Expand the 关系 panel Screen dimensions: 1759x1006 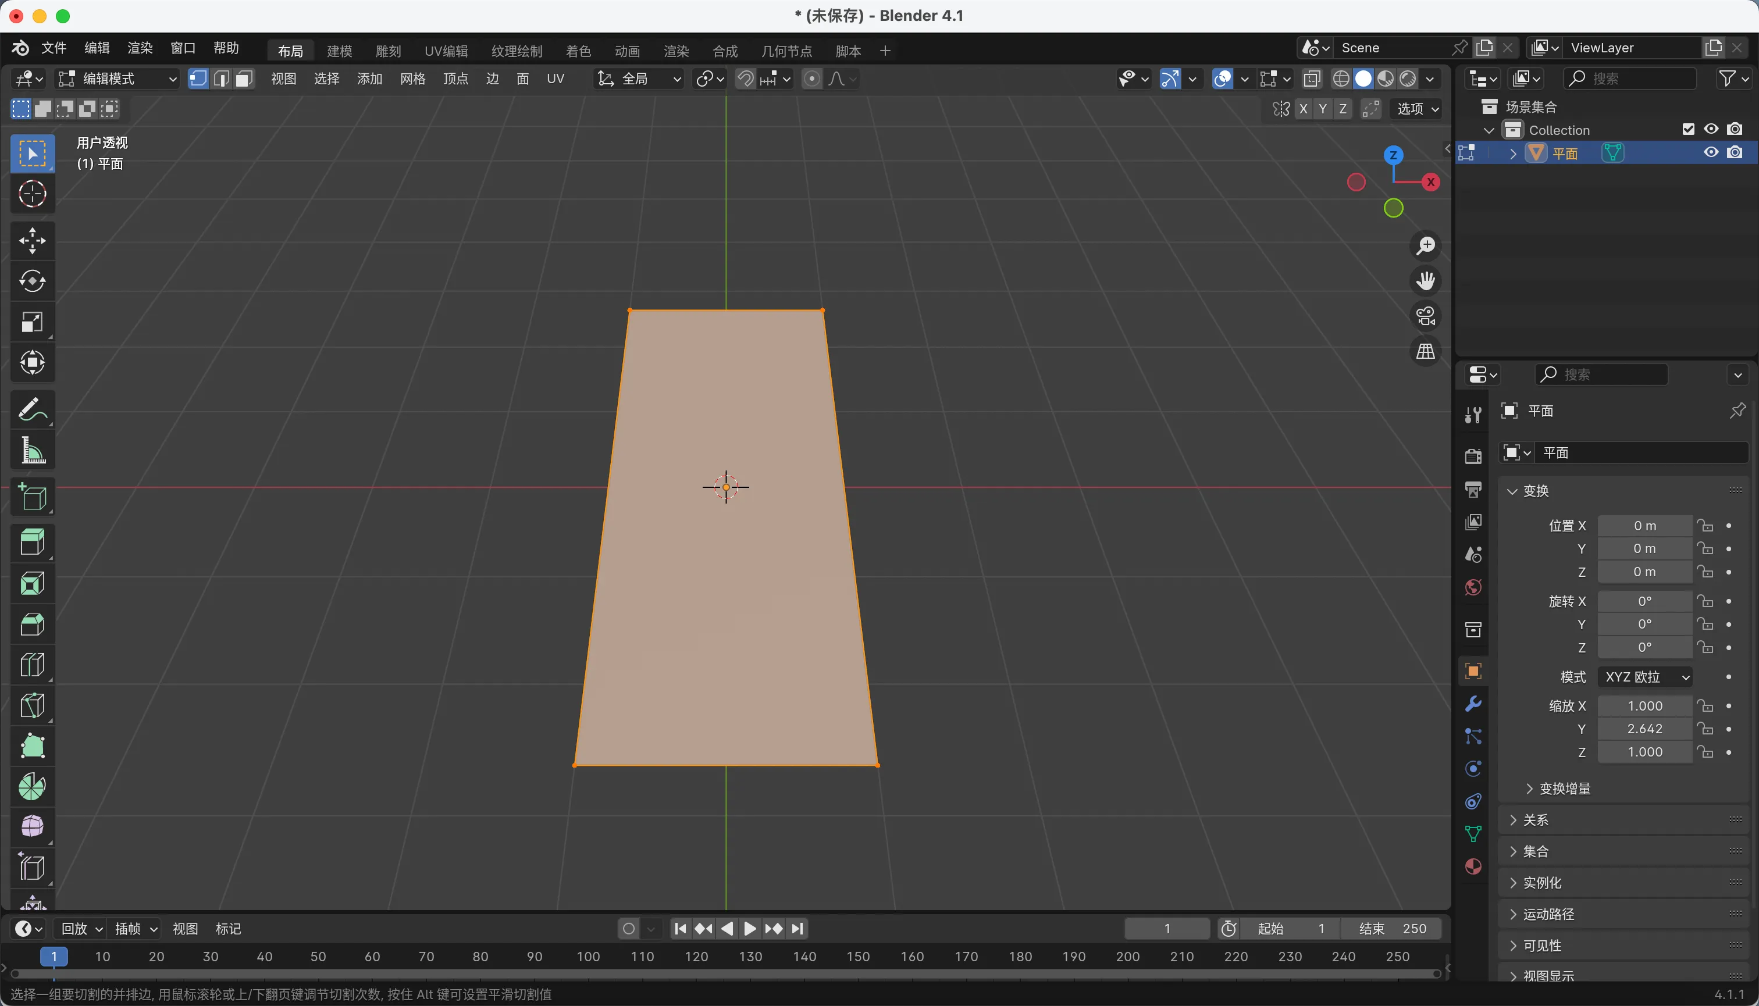[1536, 820]
